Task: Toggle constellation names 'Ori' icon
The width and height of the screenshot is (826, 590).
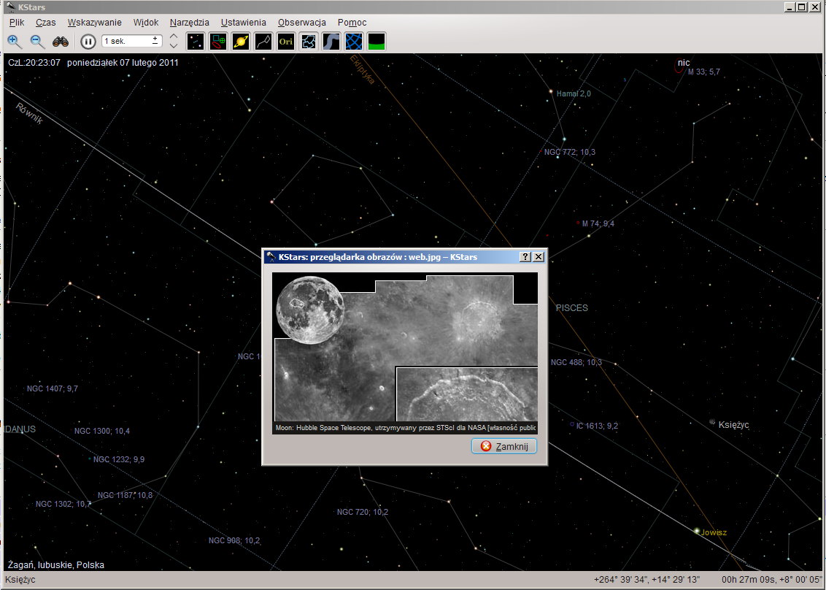Action: tap(286, 42)
